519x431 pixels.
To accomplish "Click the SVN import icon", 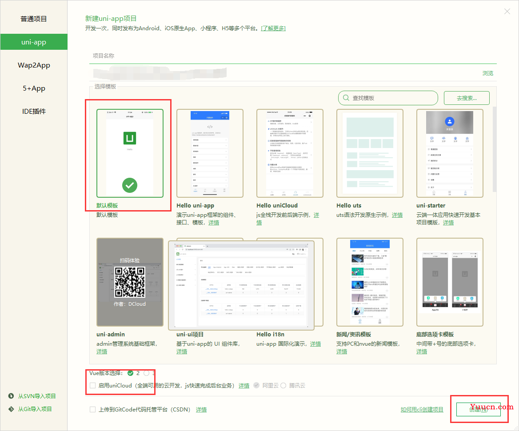I will [11, 396].
